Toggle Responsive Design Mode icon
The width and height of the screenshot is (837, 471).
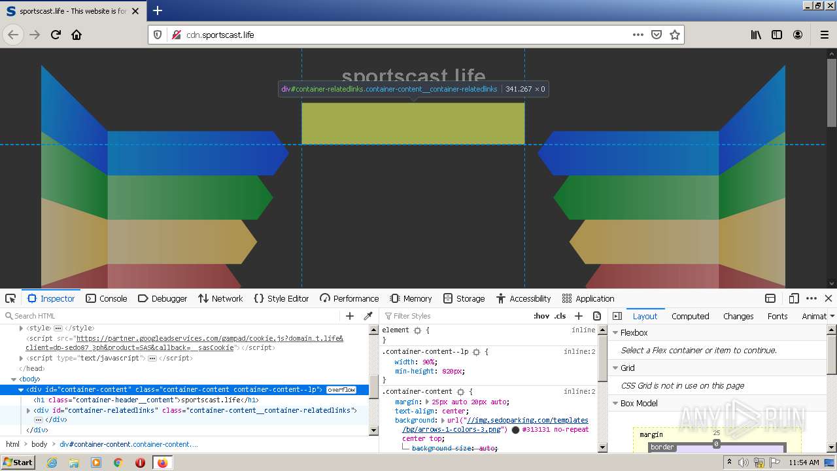tap(794, 298)
